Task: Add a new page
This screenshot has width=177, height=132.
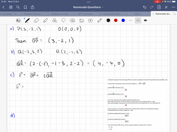Action: pos(159,7)
